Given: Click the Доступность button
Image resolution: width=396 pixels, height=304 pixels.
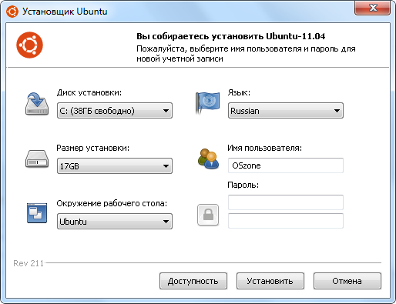Looking at the screenshot, I should tap(193, 281).
